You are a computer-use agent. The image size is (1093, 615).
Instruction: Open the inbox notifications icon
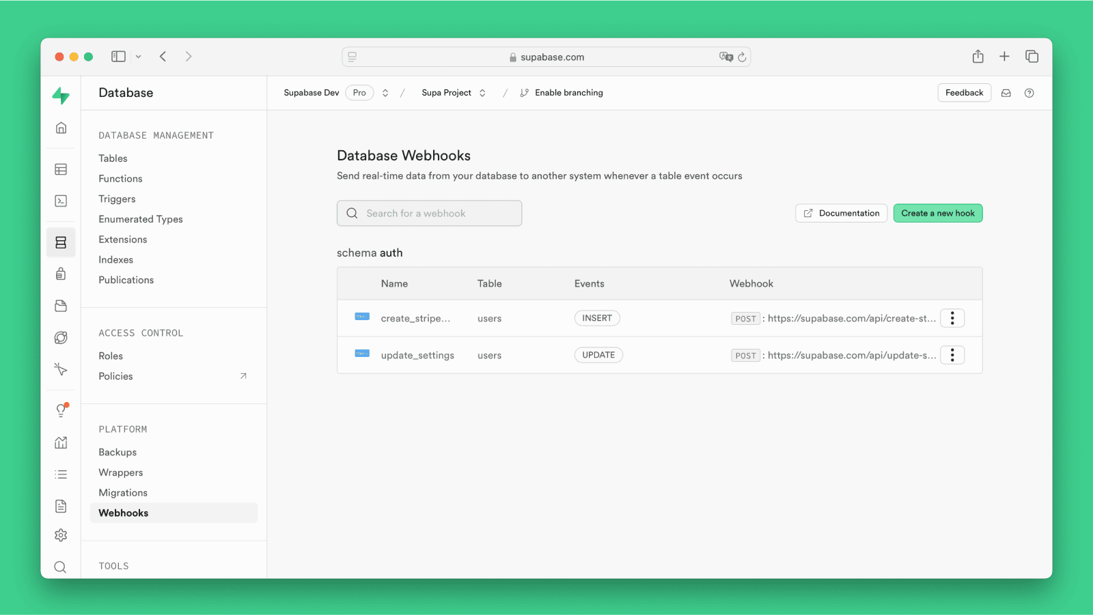[x=1006, y=93]
